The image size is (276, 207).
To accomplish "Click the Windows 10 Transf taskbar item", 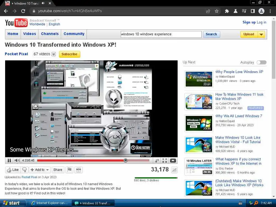I will click(93, 203).
